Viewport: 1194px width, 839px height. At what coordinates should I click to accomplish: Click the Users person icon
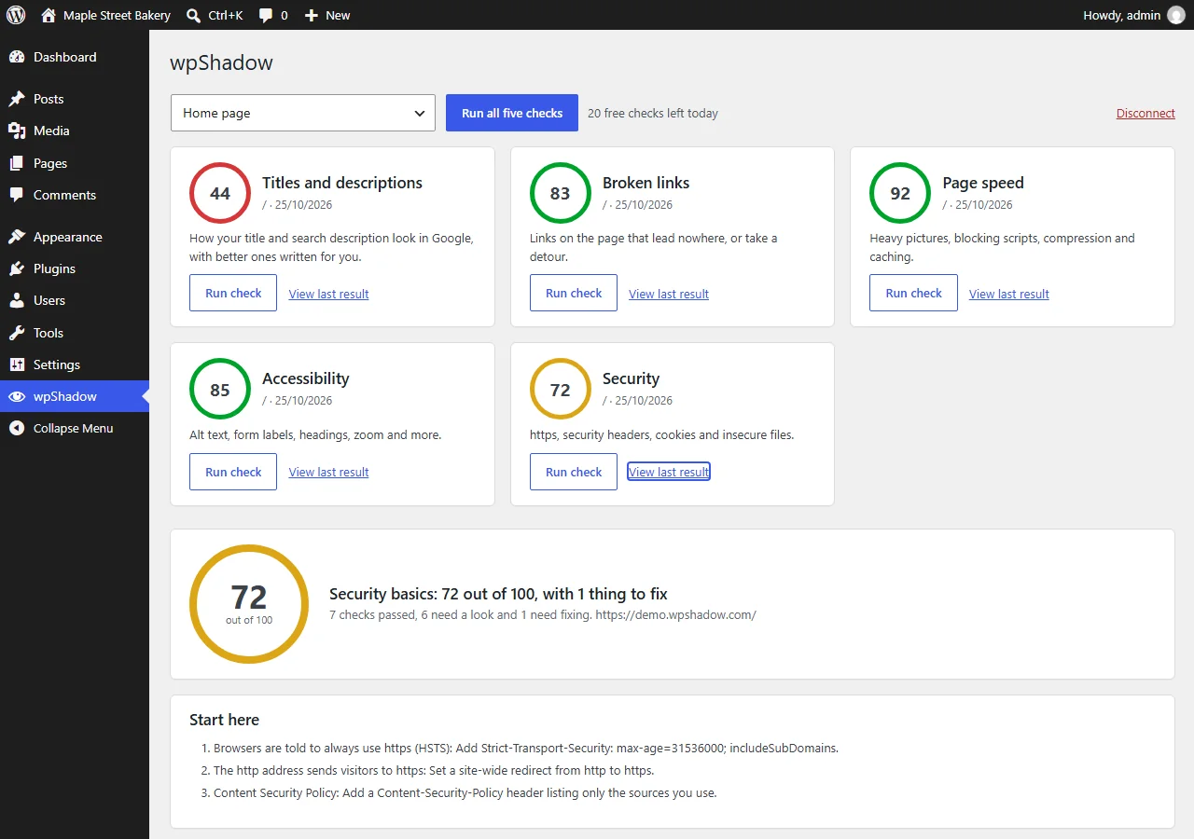pyautogui.click(x=17, y=300)
